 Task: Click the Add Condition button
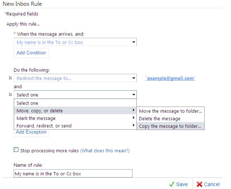coord(31,53)
